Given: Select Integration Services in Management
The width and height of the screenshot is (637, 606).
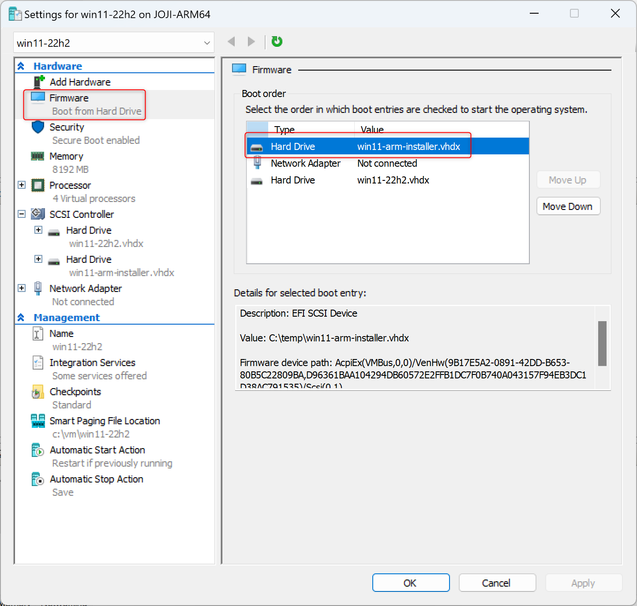Looking at the screenshot, I should (92, 363).
